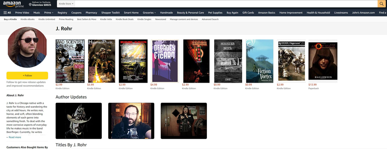
Task: Expand Read more in author bio
Action: (x=14, y=137)
